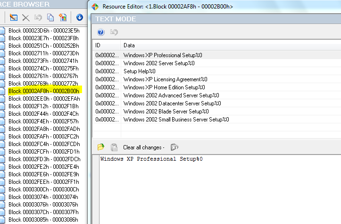This screenshot has width=341, height=224.
Task: Select Block 00002EE0h - 00002EFAh
Action: [44, 99]
